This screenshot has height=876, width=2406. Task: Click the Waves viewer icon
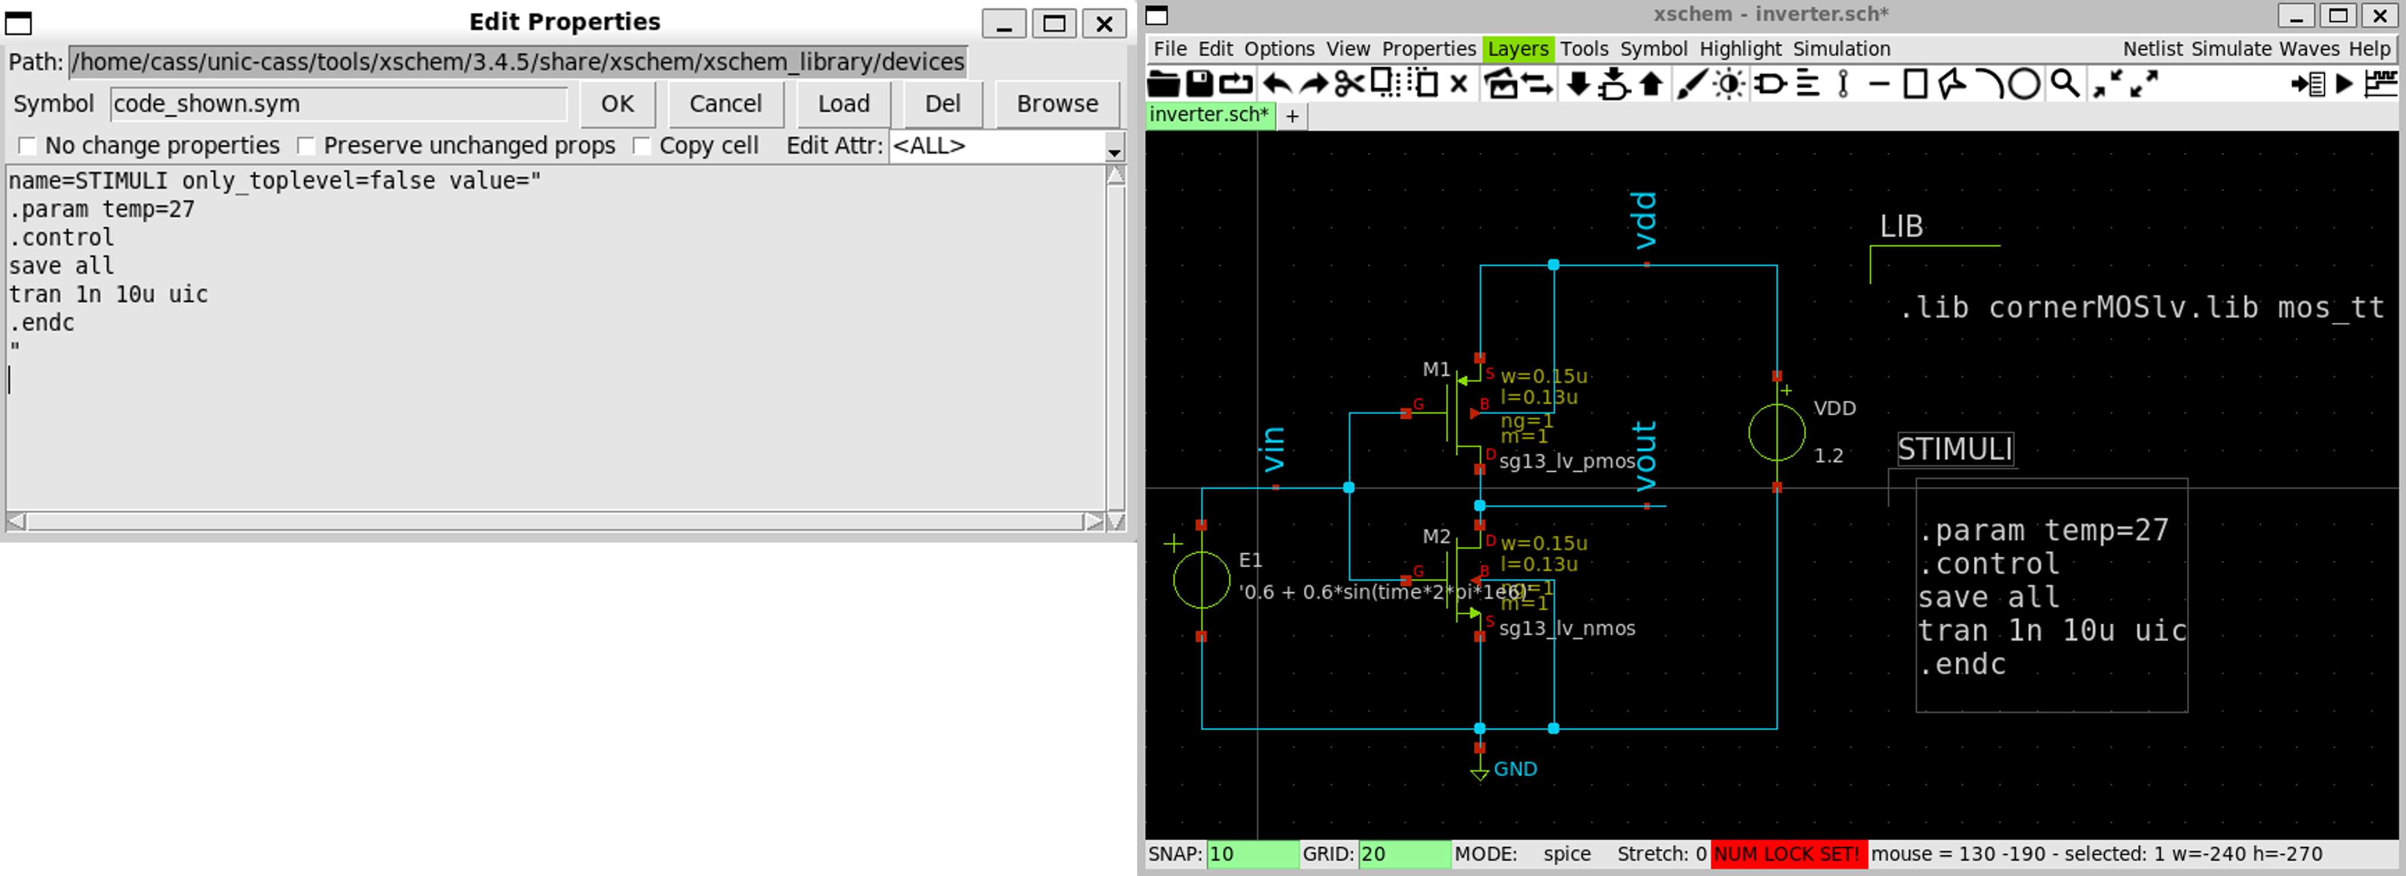coord(2381,84)
